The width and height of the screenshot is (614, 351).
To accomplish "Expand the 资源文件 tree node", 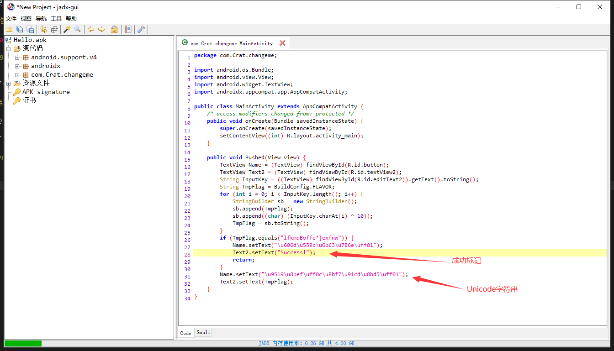I will click(8, 84).
